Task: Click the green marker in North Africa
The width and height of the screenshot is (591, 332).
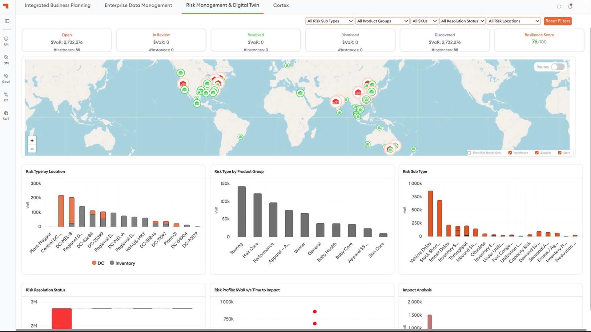Action: pos(300,93)
